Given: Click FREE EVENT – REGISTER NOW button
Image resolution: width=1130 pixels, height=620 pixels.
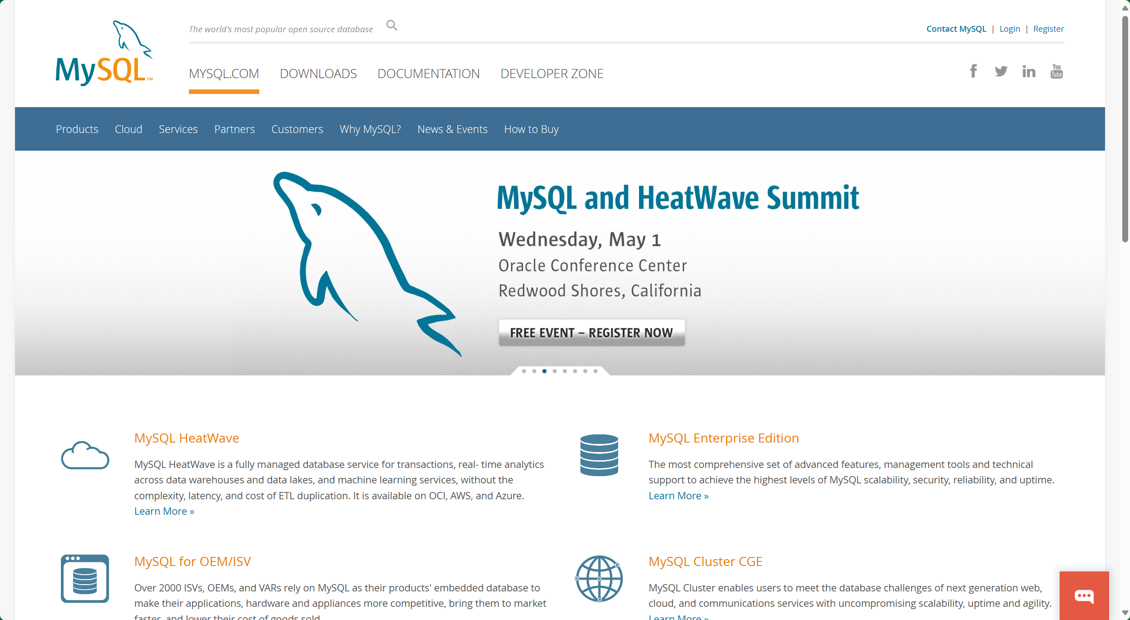Looking at the screenshot, I should click(x=591, y=333).
